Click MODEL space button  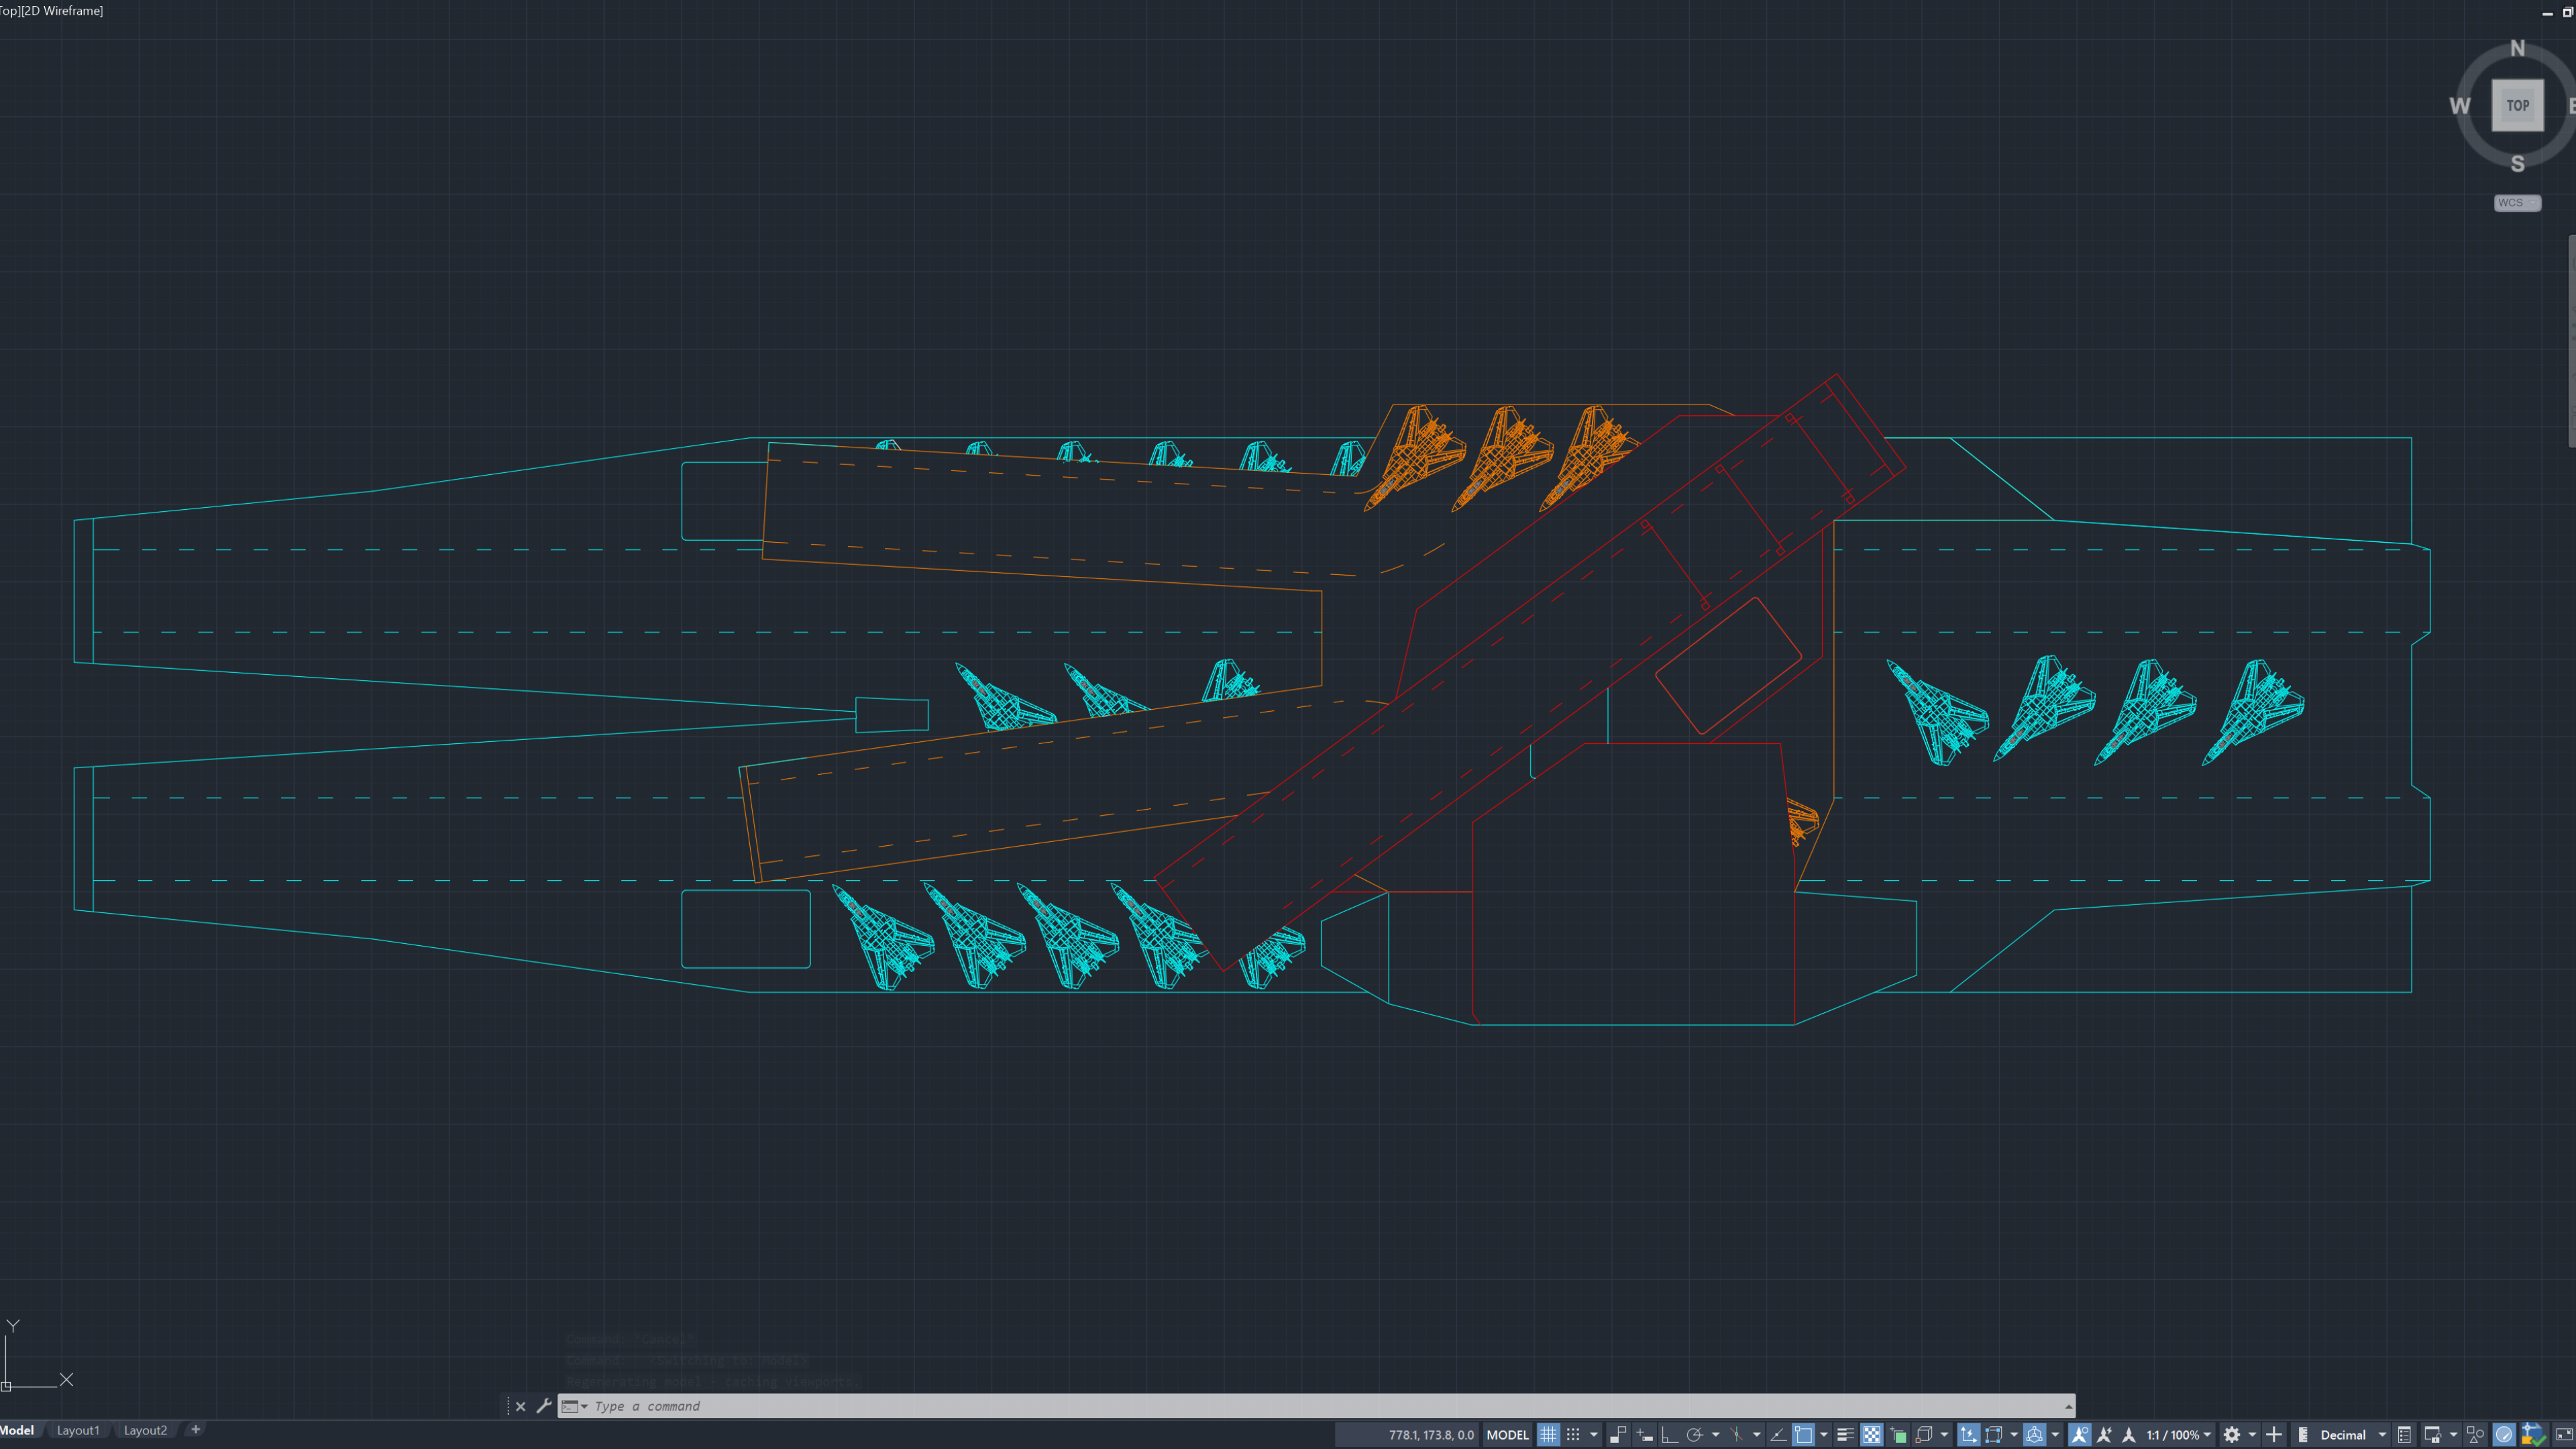1507,1435
